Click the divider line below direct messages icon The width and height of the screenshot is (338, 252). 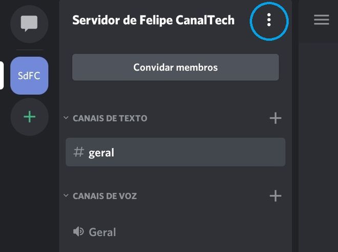[x=30, y=50]
